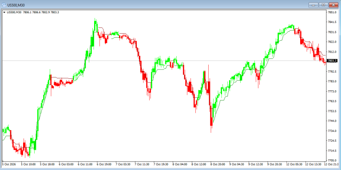Minimize the US500,M30 chart window

pyautogui.click(x=313, y=5)
